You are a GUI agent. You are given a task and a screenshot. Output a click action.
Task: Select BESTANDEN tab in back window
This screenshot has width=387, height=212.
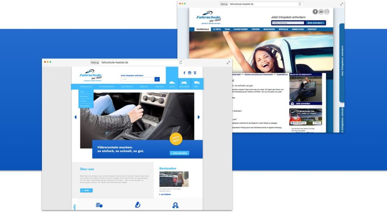coord(269,29)
